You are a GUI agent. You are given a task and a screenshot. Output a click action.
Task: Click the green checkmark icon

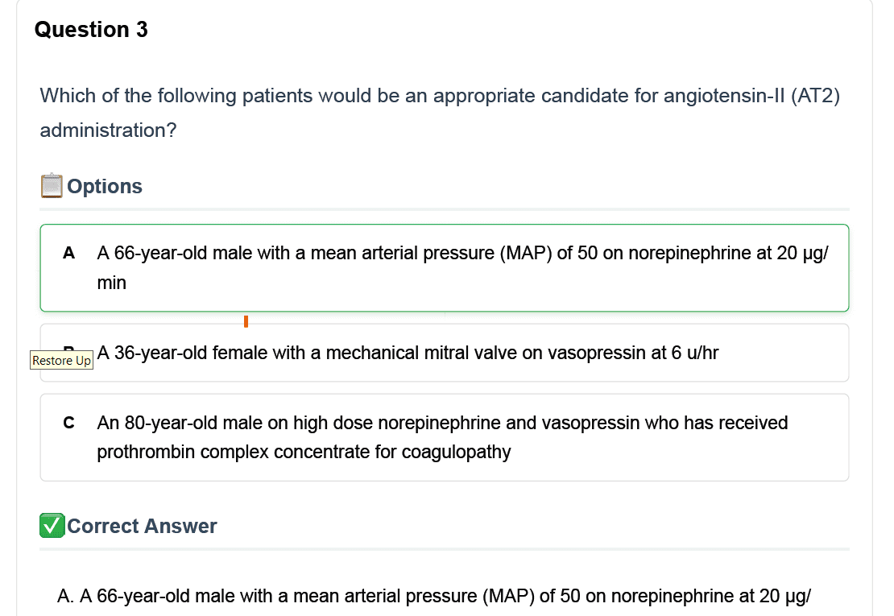point(52,525)
